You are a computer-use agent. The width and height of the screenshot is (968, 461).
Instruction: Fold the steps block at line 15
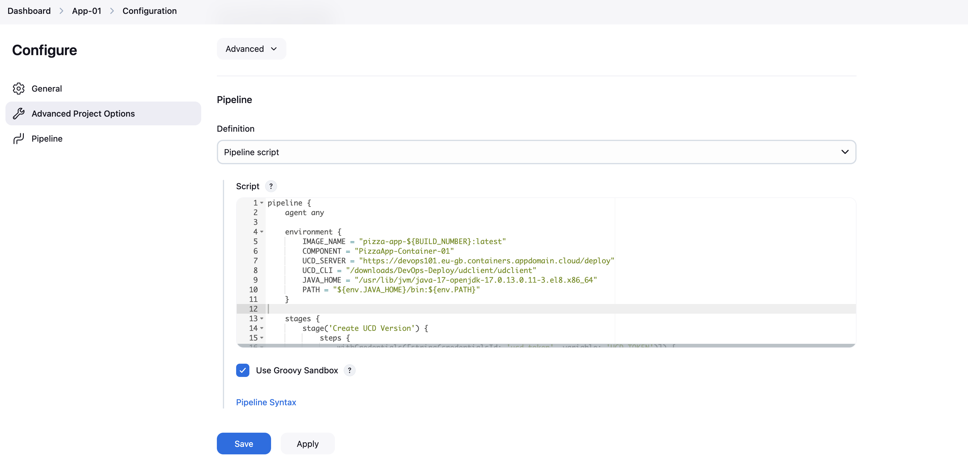click(x=262, y=338)
